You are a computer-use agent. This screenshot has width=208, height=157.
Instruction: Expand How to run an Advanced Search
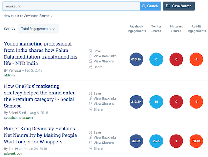pyautogui.click(x=29, y=16)
